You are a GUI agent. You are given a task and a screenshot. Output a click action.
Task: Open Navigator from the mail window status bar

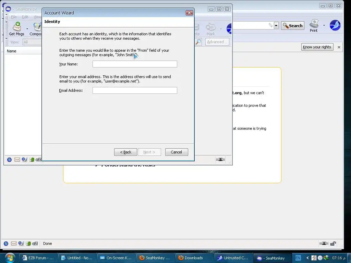pos(9,160)
